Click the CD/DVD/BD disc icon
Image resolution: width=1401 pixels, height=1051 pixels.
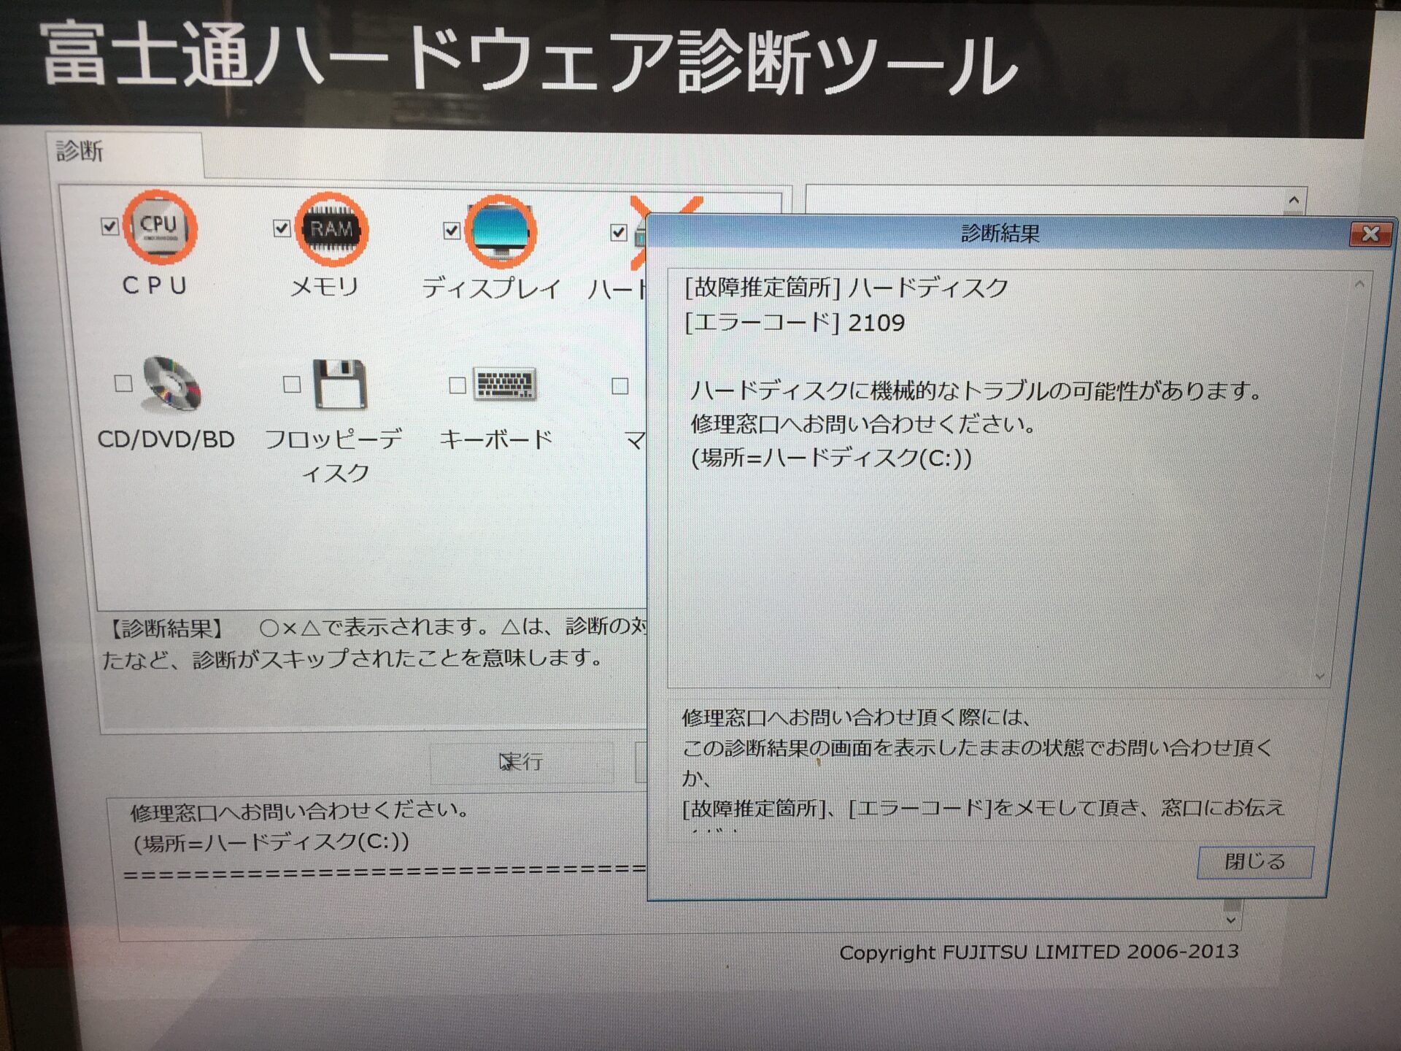(x=172, y=383)
